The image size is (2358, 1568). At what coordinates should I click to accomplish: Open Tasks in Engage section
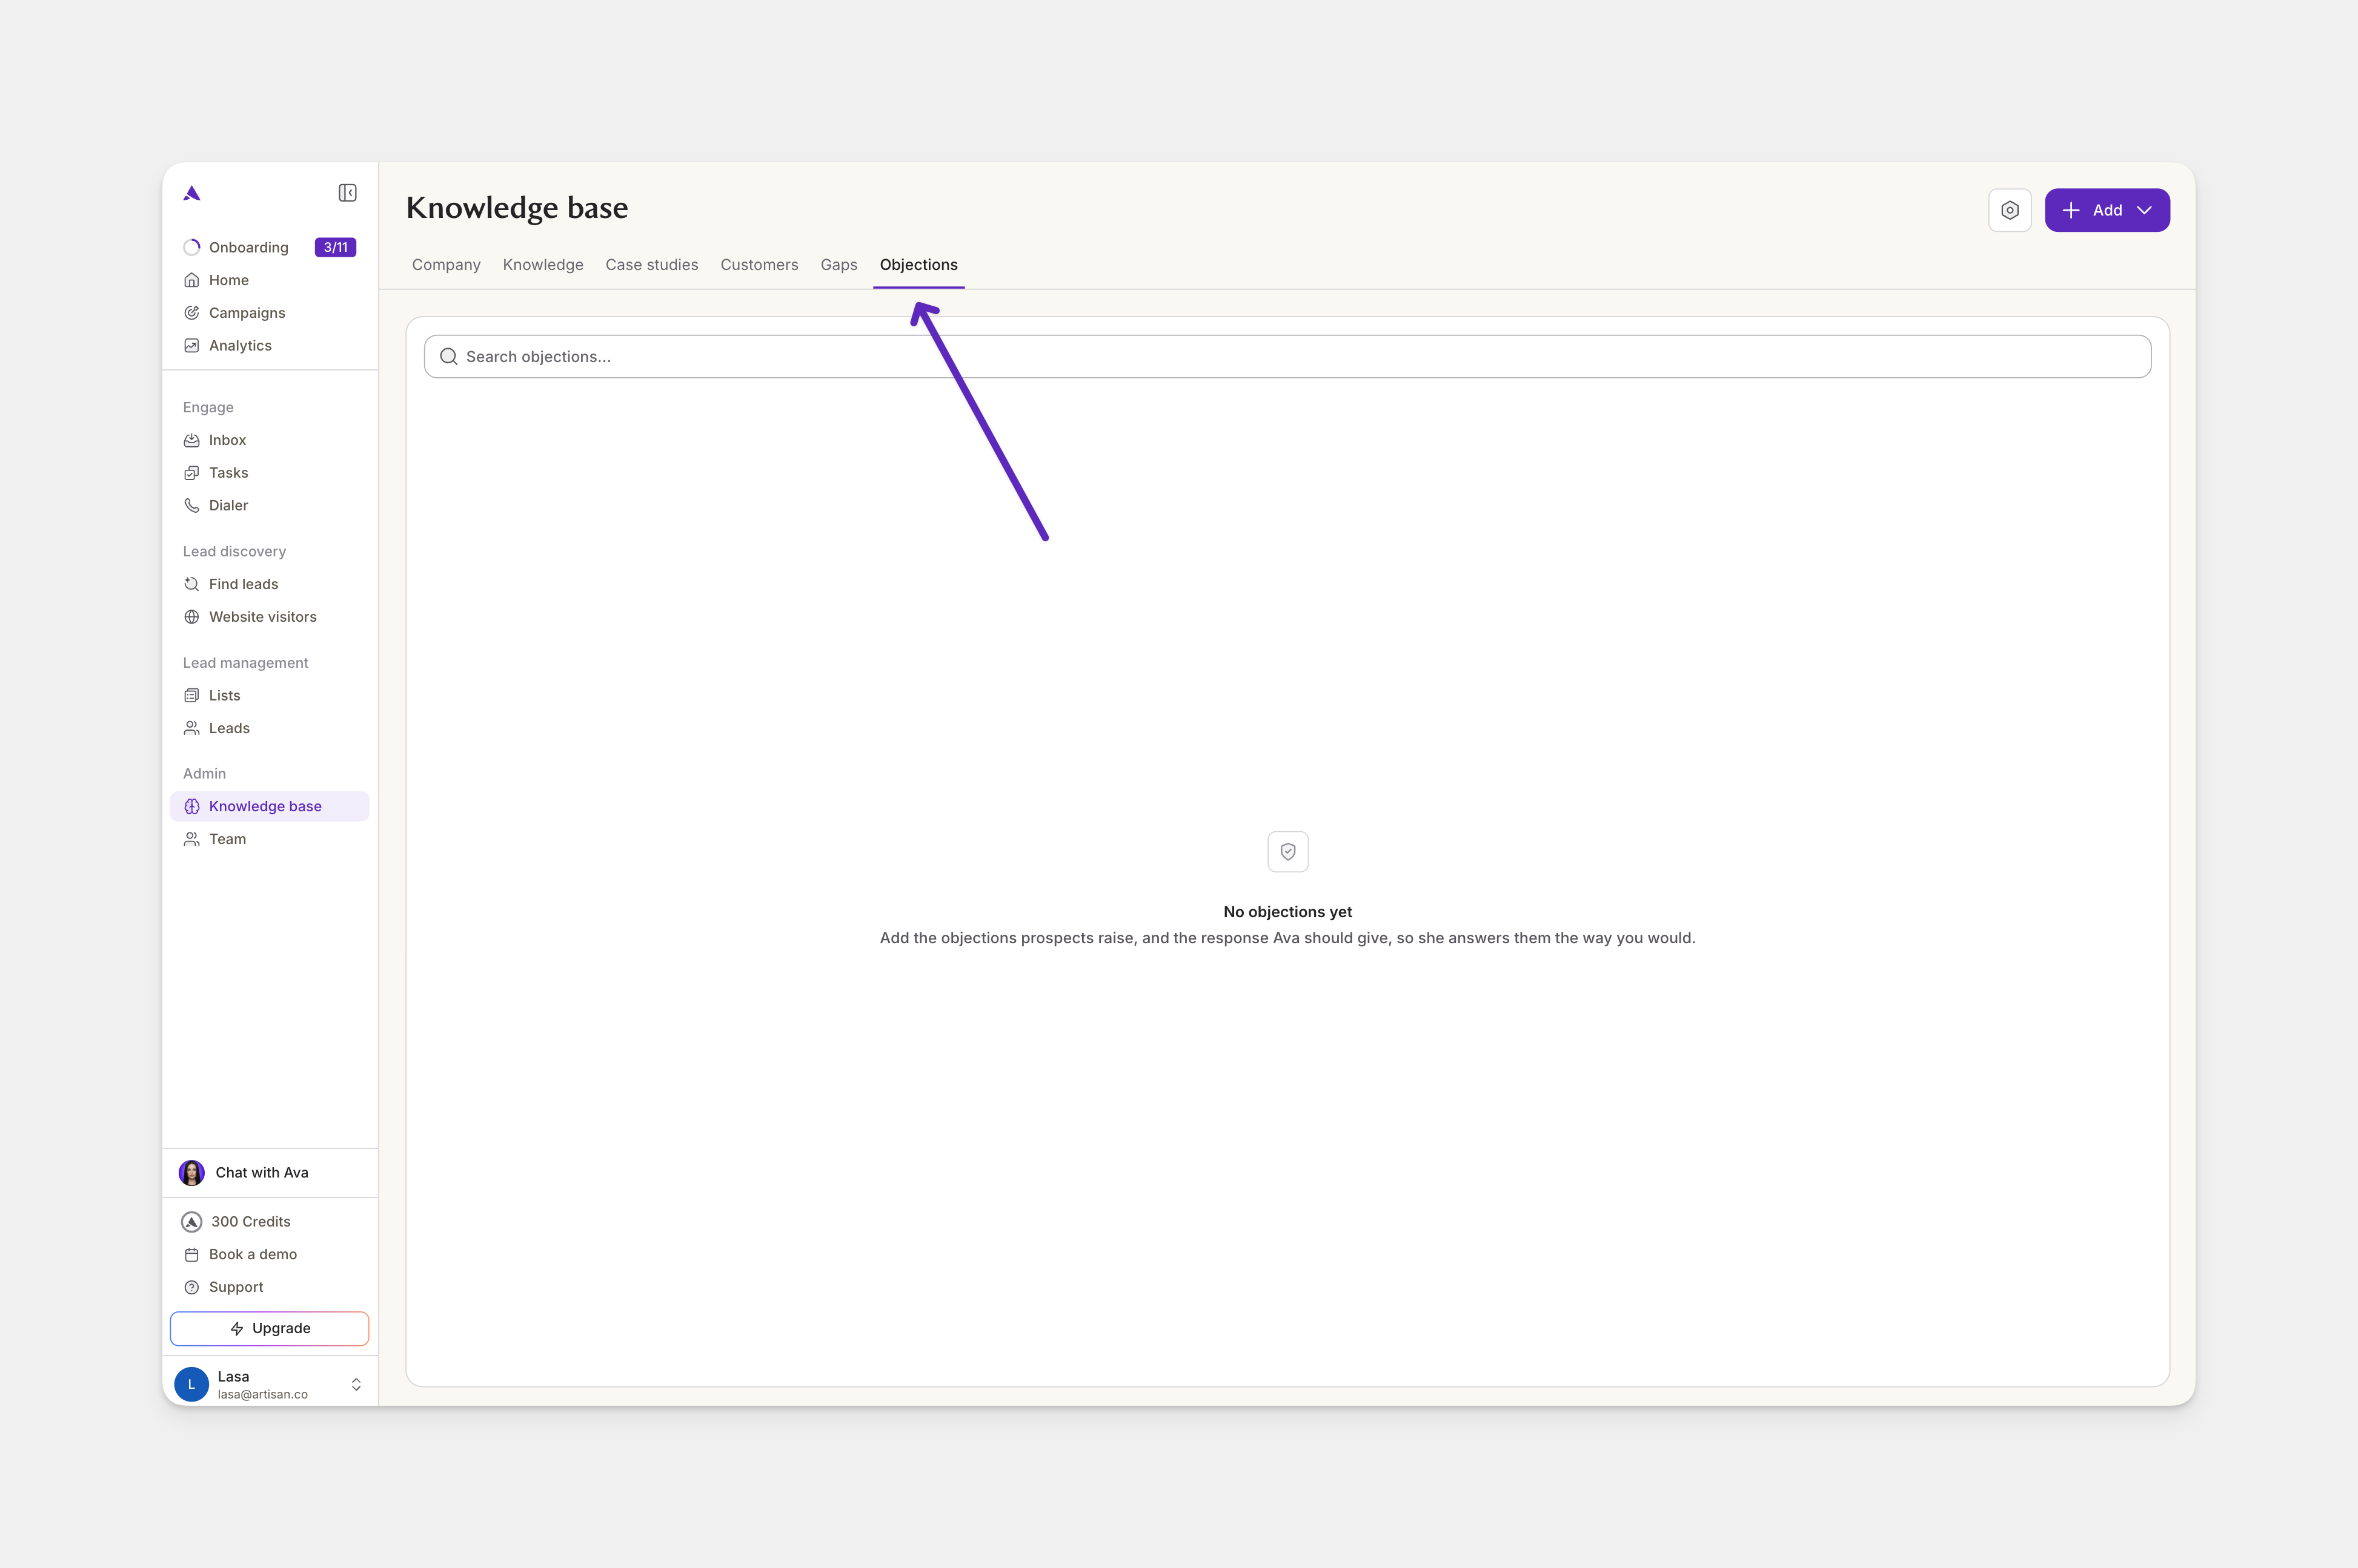[269, 473]
